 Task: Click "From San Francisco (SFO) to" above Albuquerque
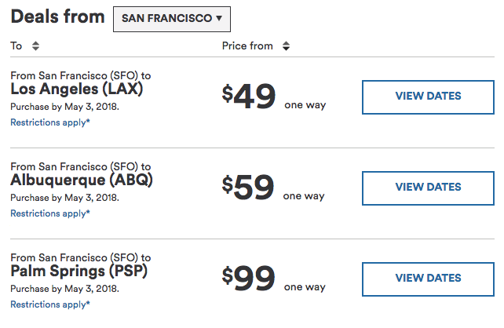[x=81, y=166]
